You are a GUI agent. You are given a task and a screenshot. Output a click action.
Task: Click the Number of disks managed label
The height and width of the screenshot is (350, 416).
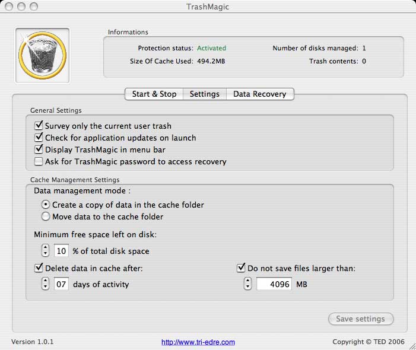pyautogui.click(x=316, y=48)
